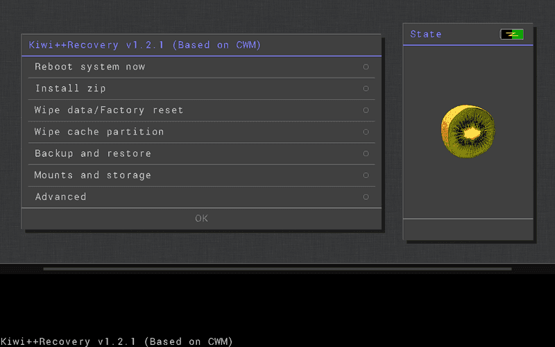Choose Wipe data/Factory reset option
Screen dimensions: 555x347
tap(201, 110)
